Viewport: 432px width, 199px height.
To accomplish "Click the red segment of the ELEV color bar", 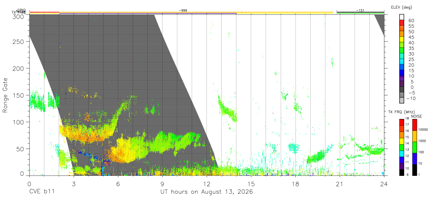I will point(402,22).
